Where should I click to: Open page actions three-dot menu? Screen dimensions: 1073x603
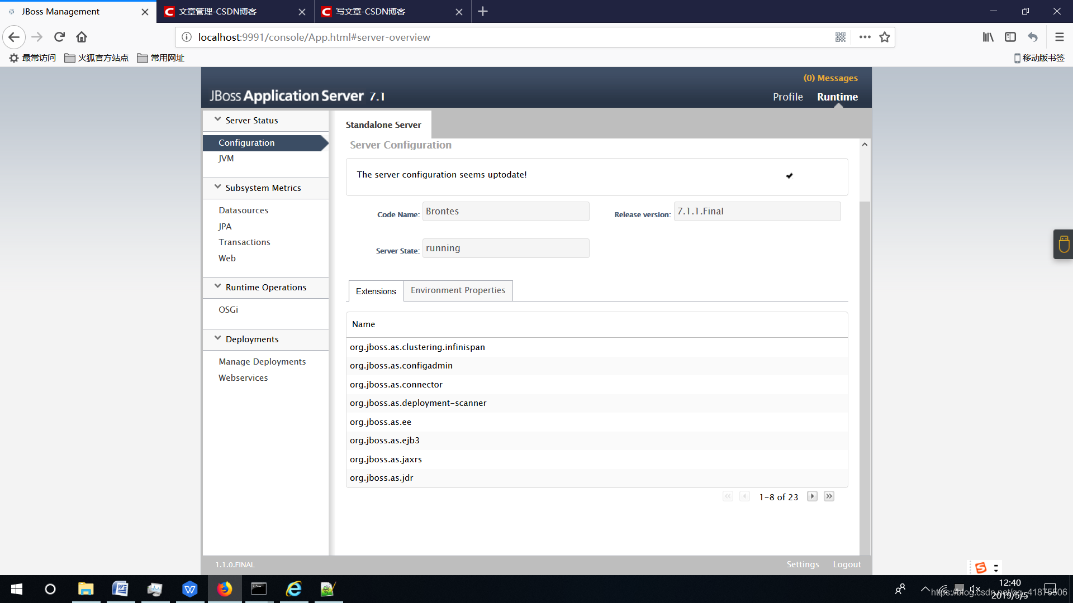pyautogui.click(x=865, y=37)
